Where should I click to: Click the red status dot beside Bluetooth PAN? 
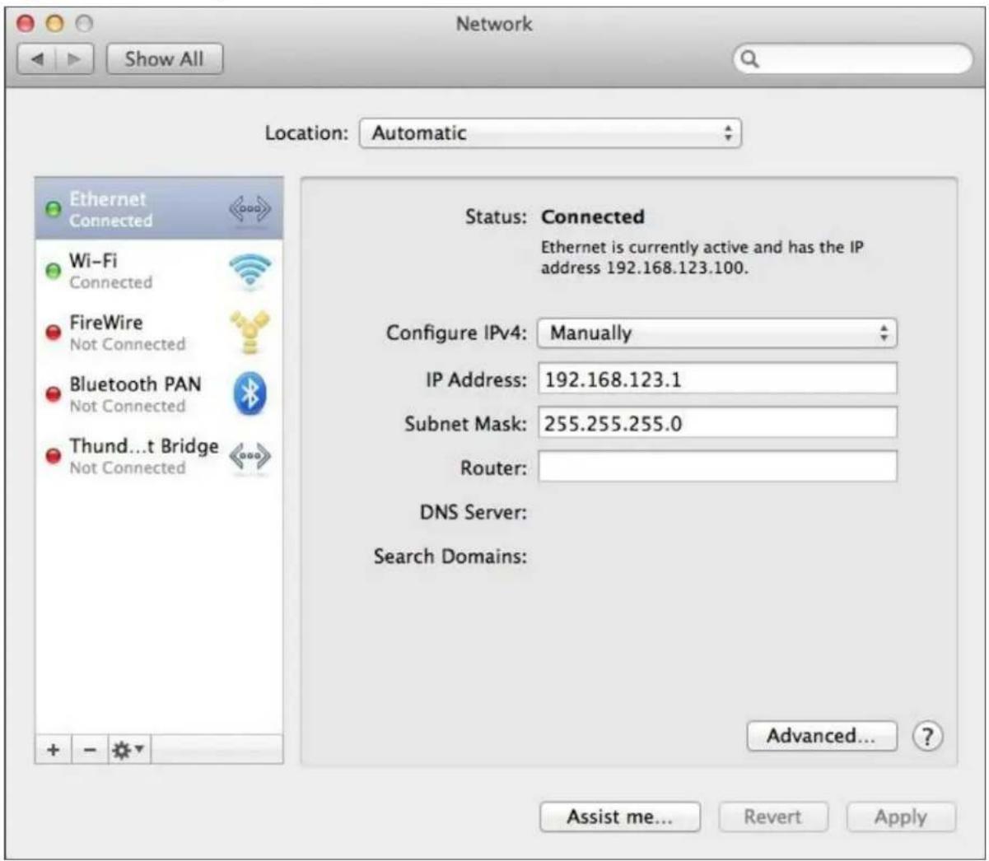click(53, 394)
